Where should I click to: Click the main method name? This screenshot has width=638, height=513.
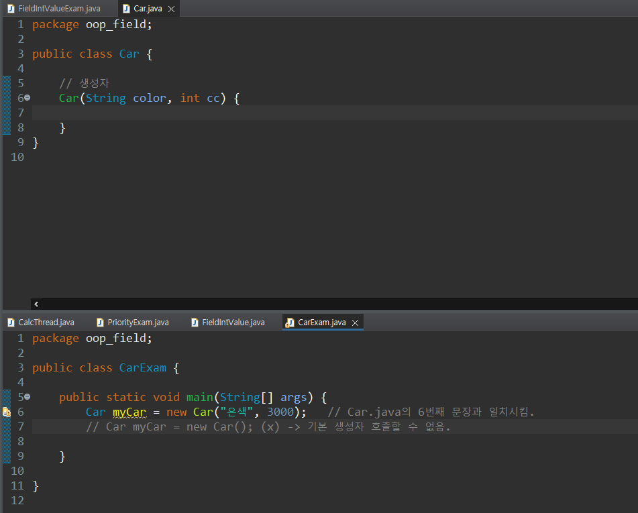pos(199,397)
